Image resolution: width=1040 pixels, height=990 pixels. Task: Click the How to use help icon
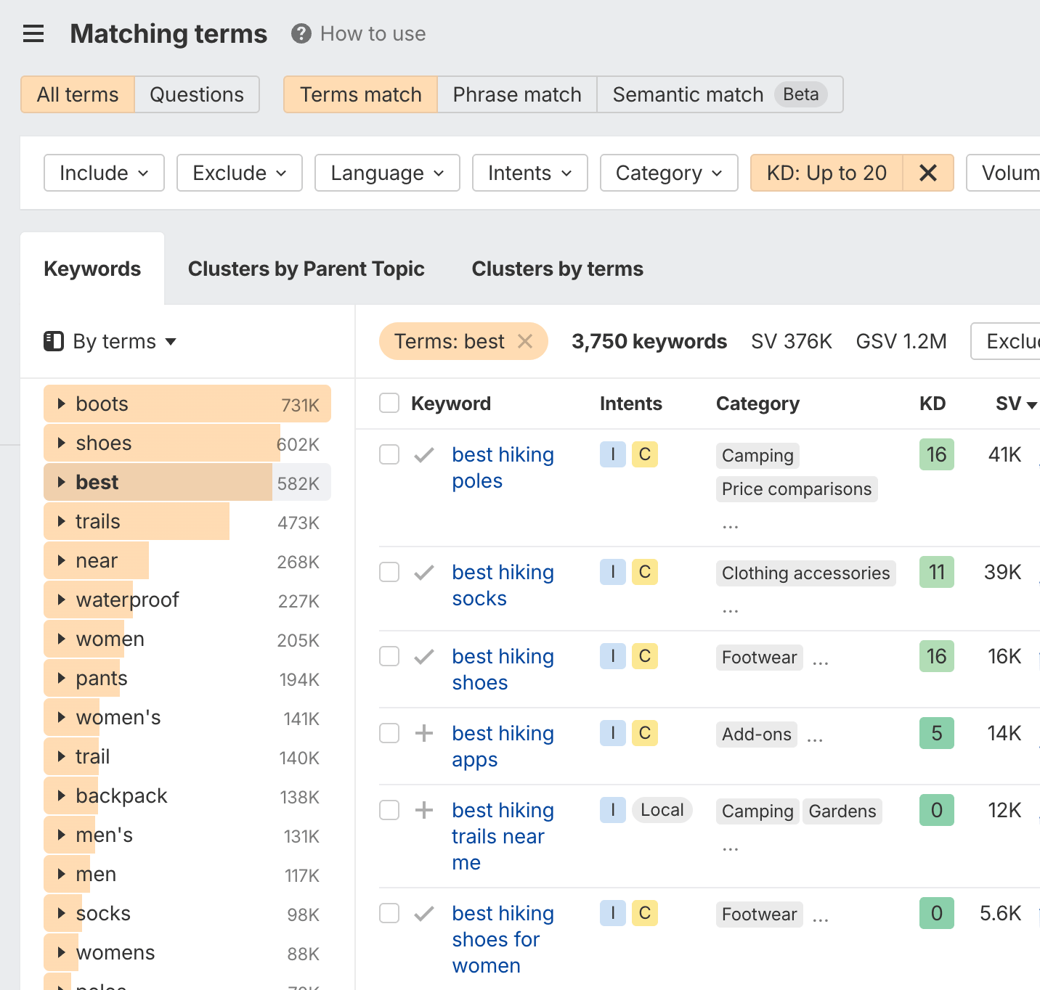click(301, 33)
